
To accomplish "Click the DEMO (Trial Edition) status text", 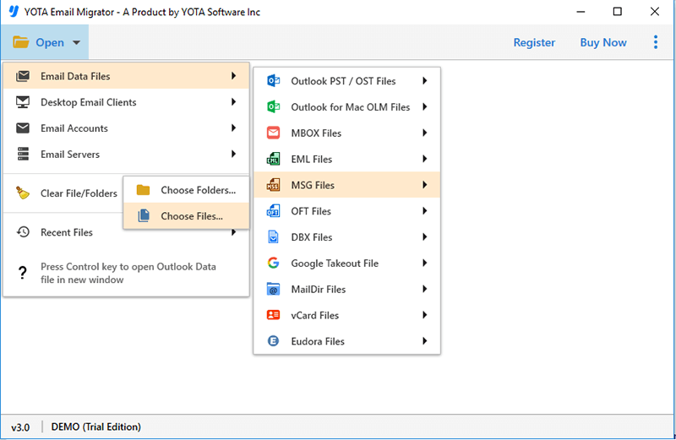I will point(95,426).
